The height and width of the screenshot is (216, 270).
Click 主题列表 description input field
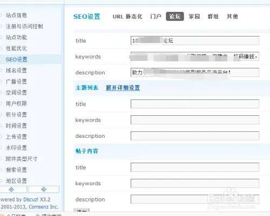[x=195, y=136]
